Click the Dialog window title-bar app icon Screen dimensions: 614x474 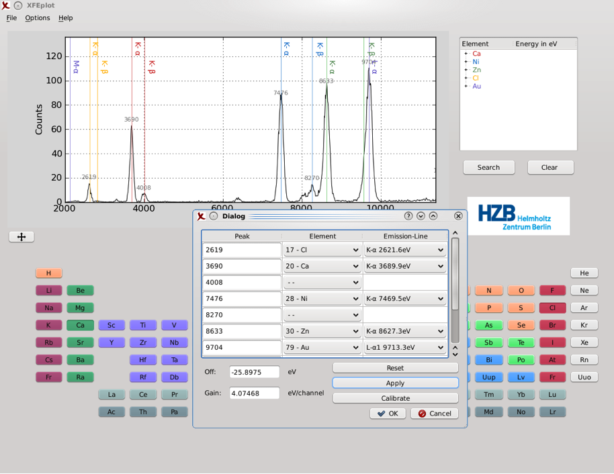pyautogui.click(x=201, y=216)
